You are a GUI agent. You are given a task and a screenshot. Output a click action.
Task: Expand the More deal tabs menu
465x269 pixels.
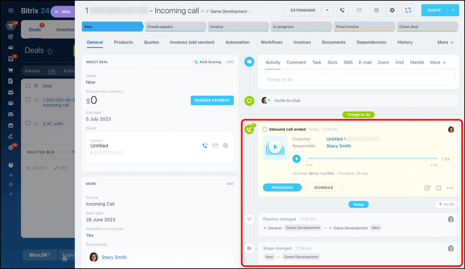coord(445,42)
